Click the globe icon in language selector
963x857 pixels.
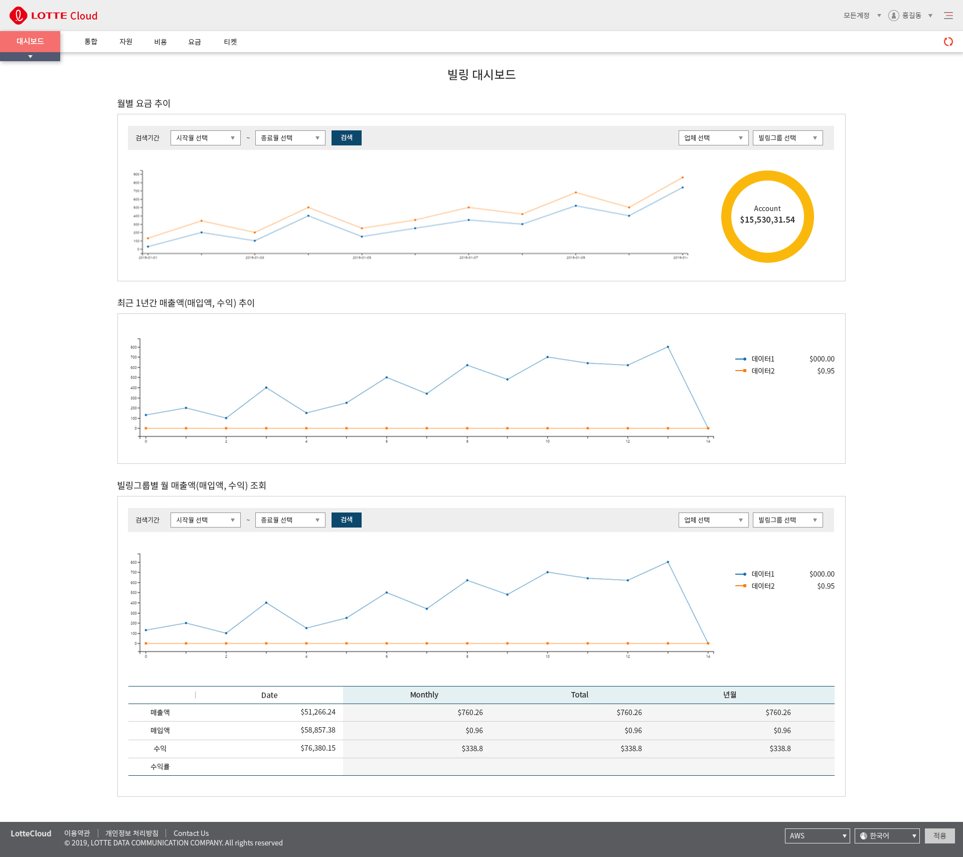pos(864,836)
